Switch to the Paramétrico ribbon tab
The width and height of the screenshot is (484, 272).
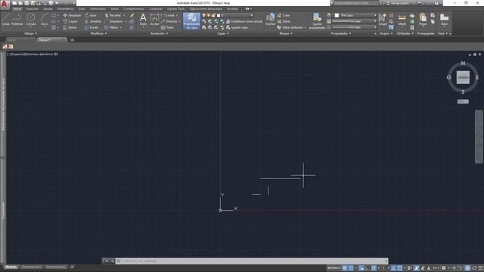(x=66, y=9)
